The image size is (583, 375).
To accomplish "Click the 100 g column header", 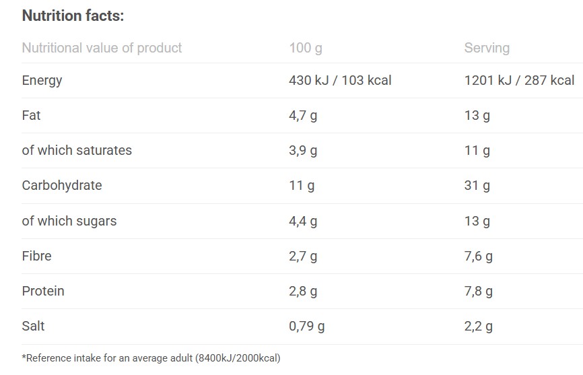I will [x=305, y=48].
